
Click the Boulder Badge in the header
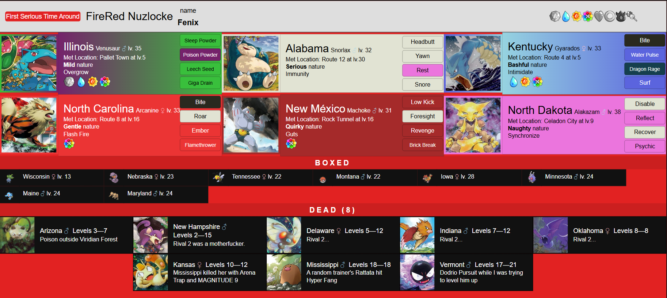coord(555,16)
